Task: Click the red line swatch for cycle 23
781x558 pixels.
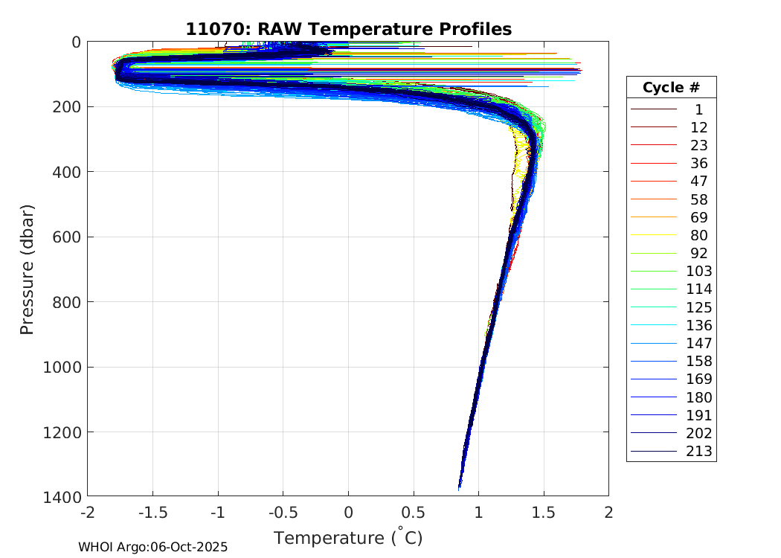Action: tap(654, 146)
